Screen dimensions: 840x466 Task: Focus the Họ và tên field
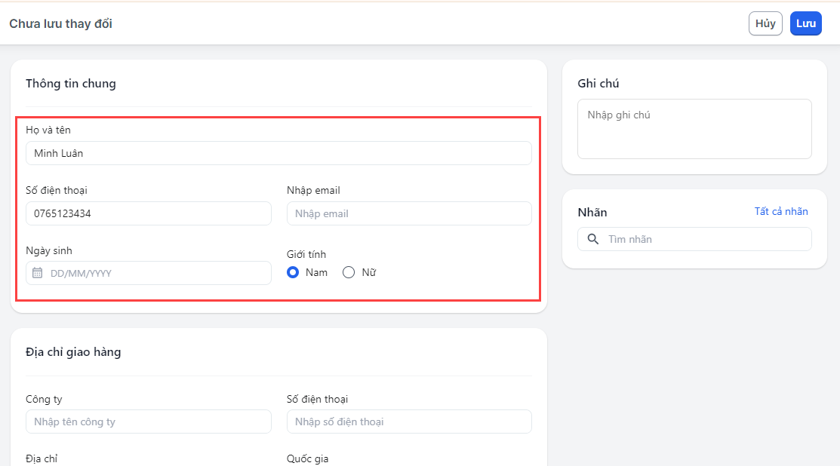click(278, 153)
